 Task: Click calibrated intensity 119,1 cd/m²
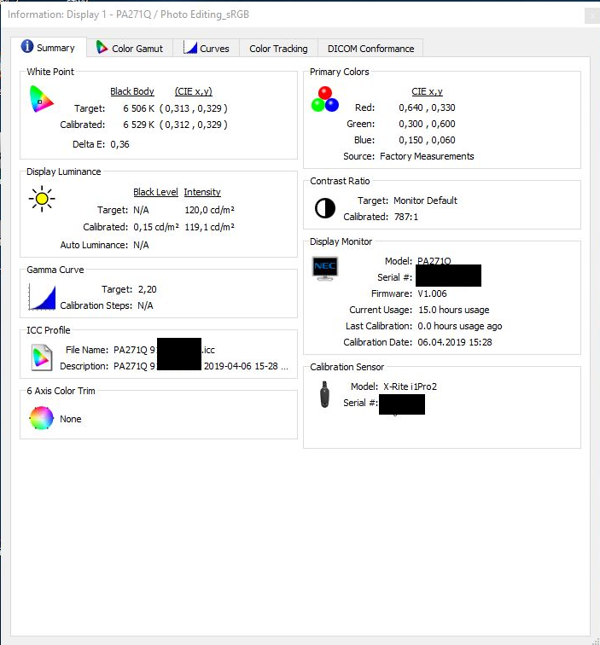pos(209,227)
